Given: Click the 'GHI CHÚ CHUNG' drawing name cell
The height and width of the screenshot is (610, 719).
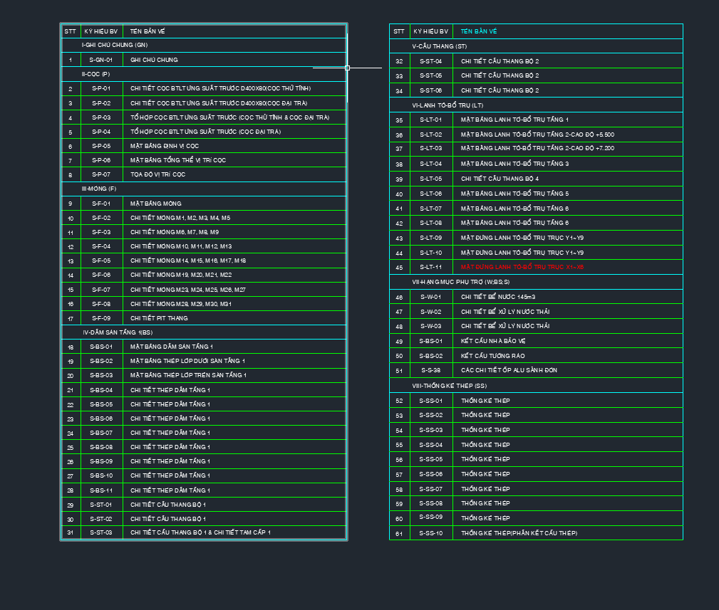Looking at the screenshot, I should pyautogui.click(x=154, y=60).
